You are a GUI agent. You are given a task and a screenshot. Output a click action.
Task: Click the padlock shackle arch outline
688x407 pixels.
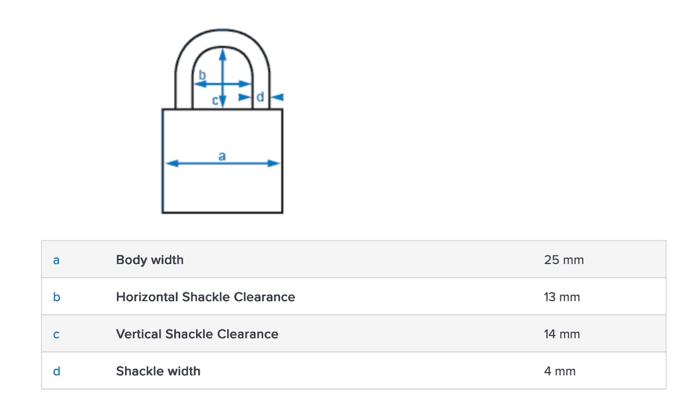222,34
